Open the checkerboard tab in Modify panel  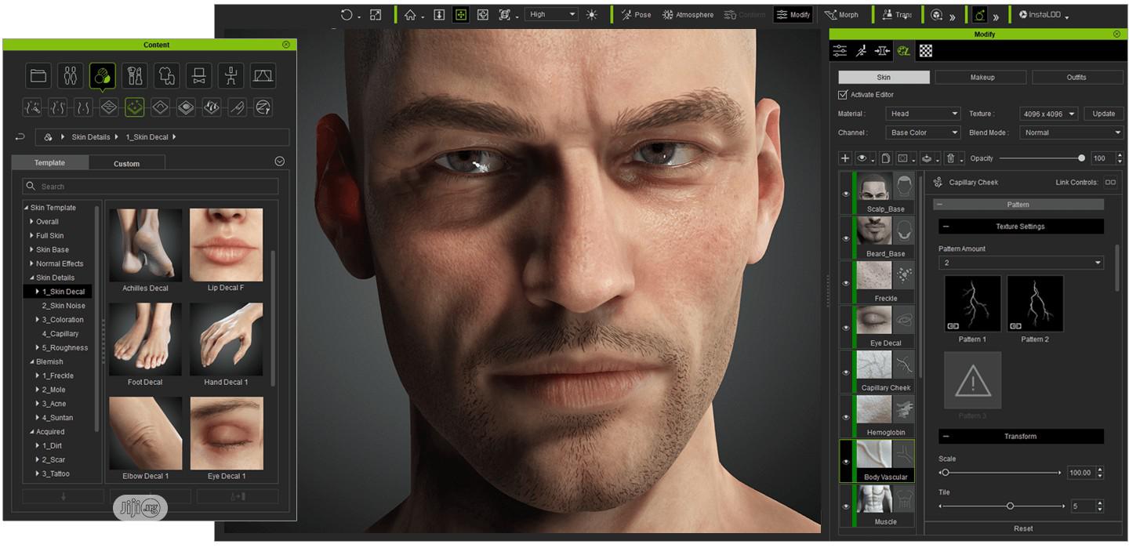coord(926,51)
